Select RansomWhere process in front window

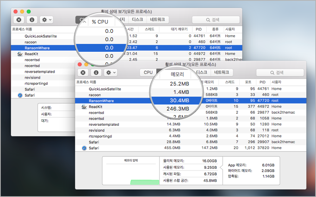click(x=191, y=101)
